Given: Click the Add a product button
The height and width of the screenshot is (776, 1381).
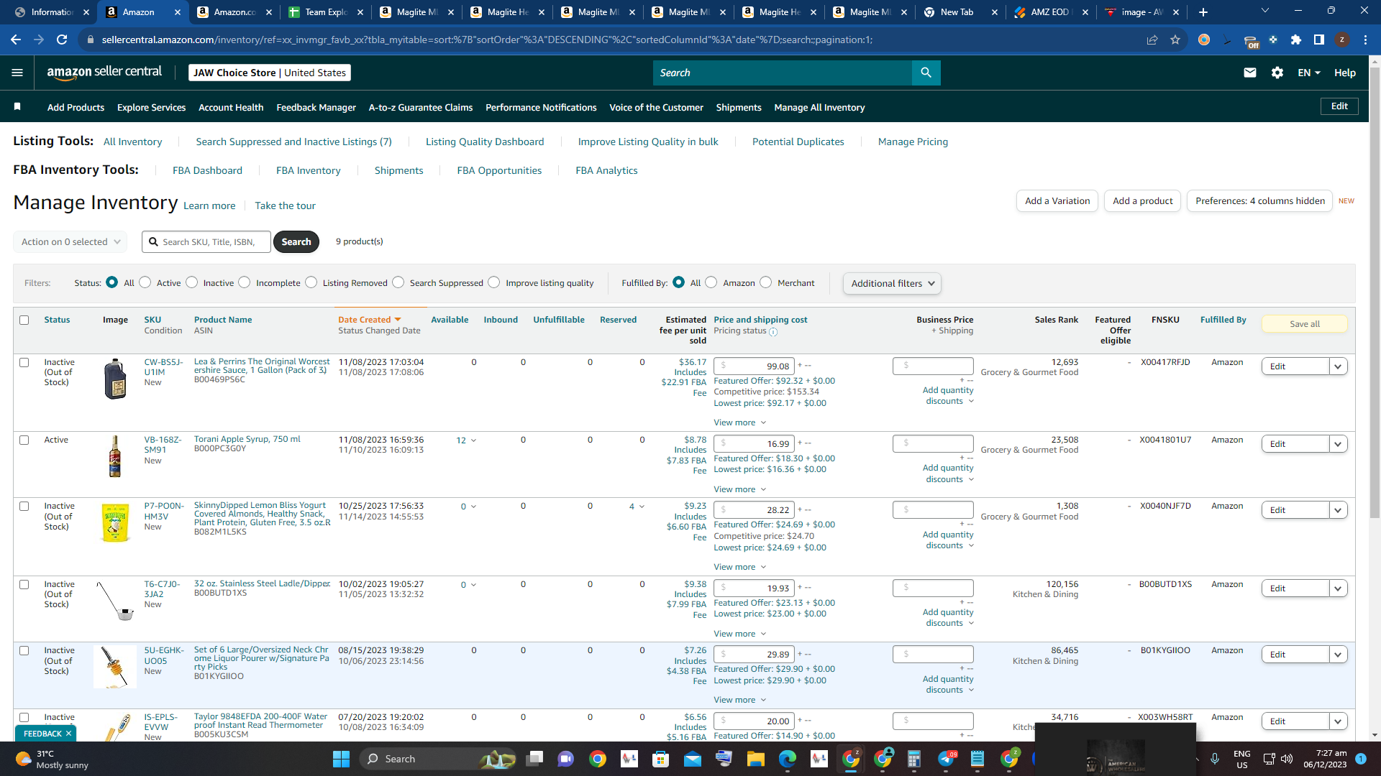Looking at the screenshot, I should click(x=1142, y=201).
